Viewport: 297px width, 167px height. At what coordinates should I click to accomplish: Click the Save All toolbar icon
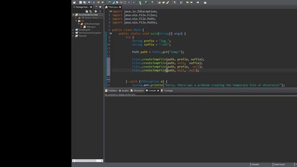tap(84, 2)
